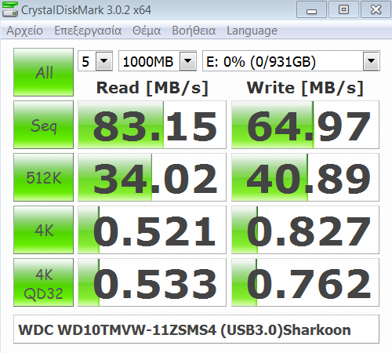Close the CrystalDiskMark window
Screen dimensions: 392x353
point(376,9)
